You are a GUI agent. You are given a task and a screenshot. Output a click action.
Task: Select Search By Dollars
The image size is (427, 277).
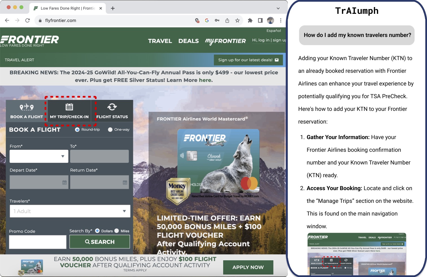click(97, 231)
